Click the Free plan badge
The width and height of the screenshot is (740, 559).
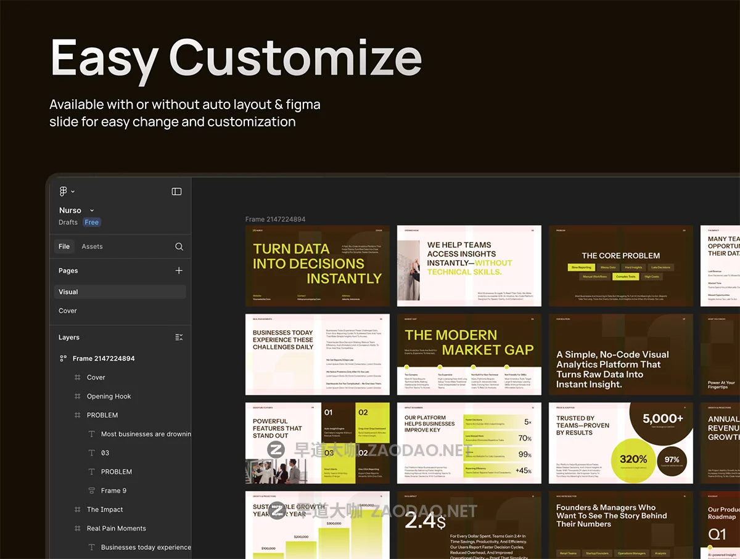92,222
